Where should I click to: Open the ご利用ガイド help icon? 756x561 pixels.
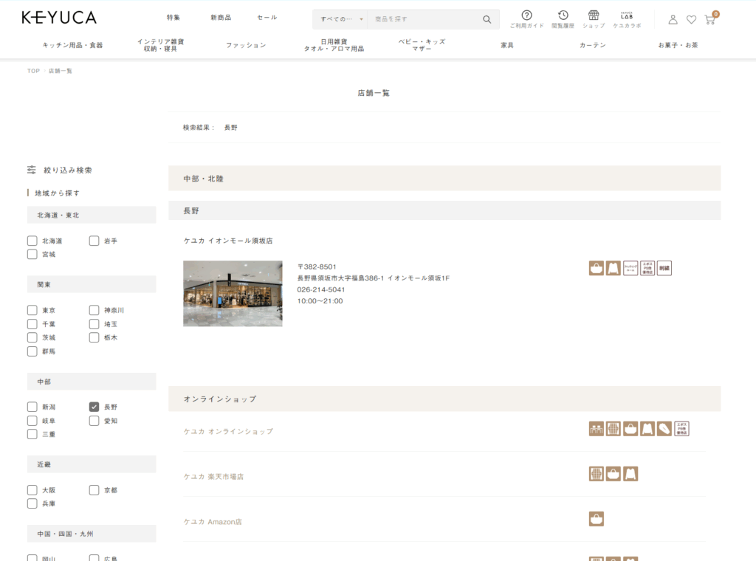click(x=526, y=18)
